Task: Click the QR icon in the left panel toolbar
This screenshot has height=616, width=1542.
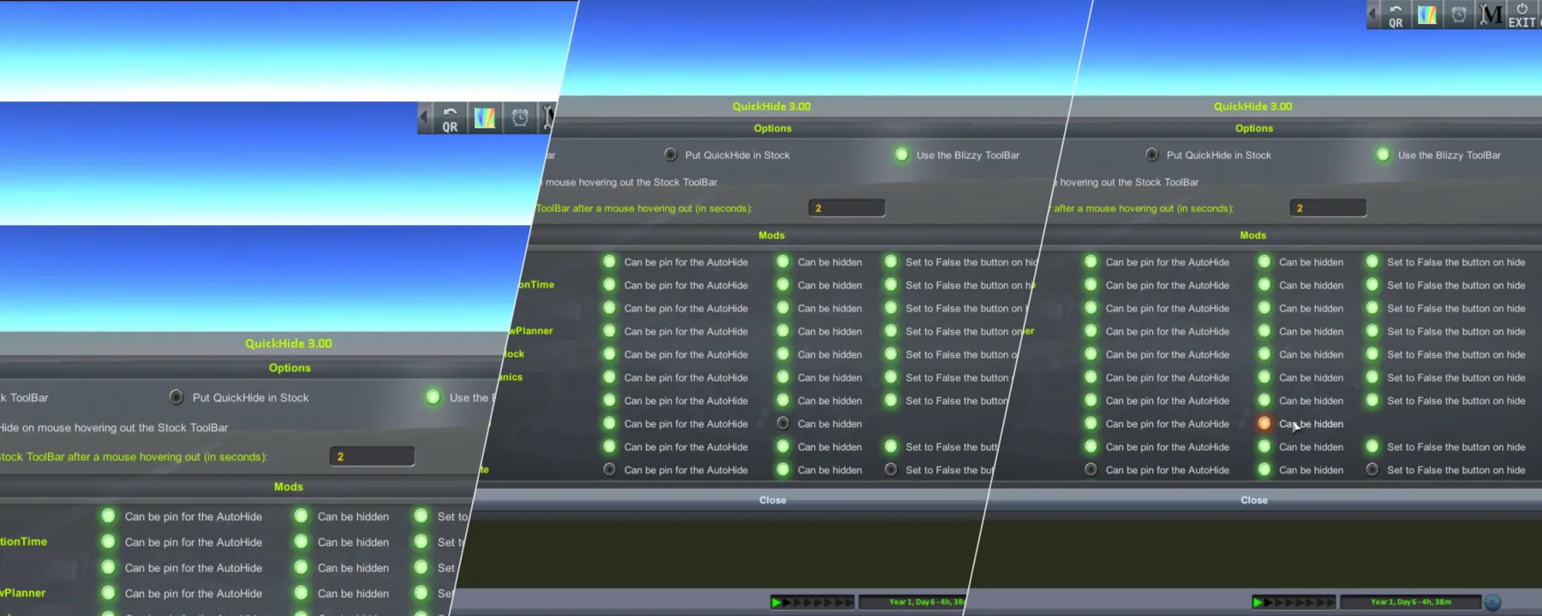Action: click(x=450, y=118)
